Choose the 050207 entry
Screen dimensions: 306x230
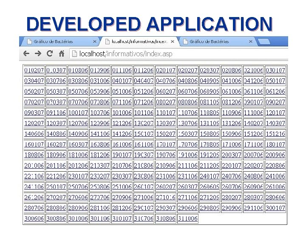tap(34, 91)
